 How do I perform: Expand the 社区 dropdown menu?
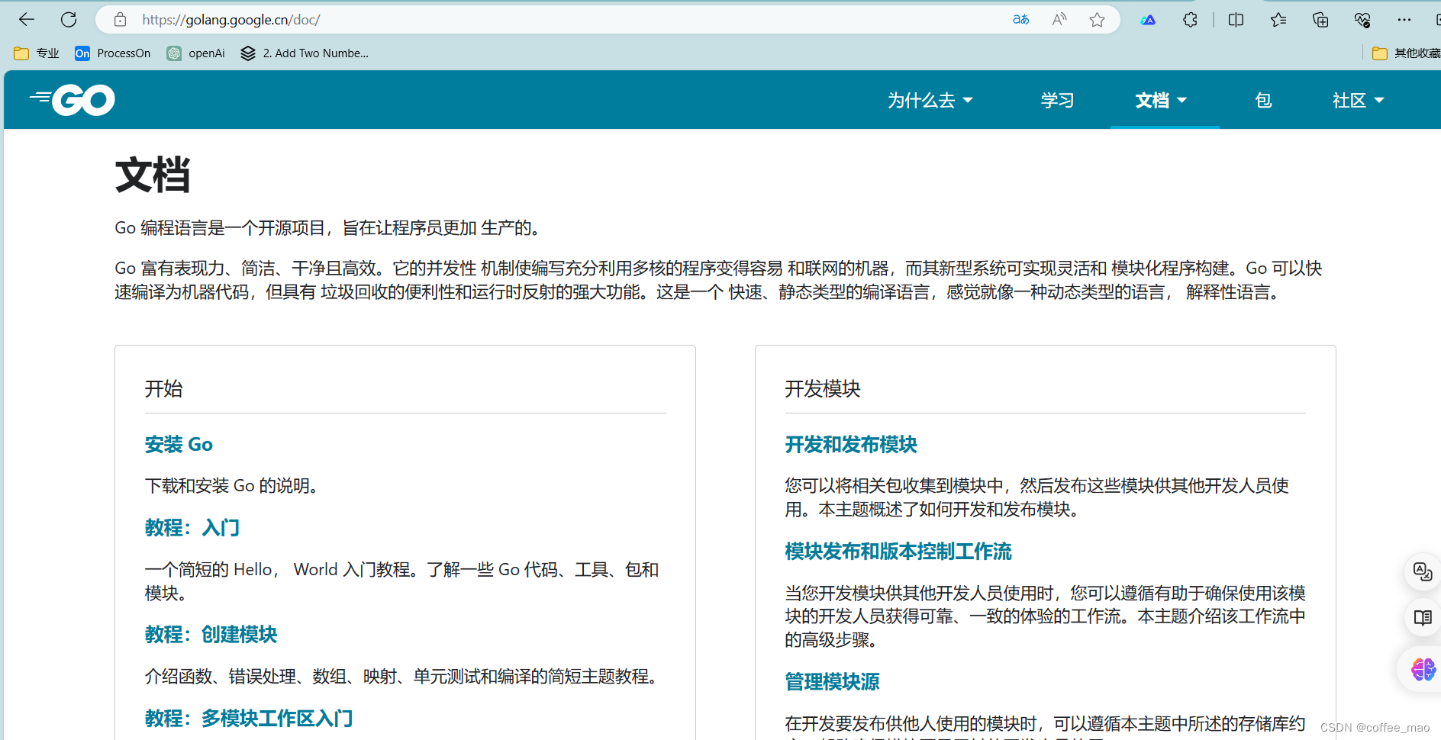1359,100
